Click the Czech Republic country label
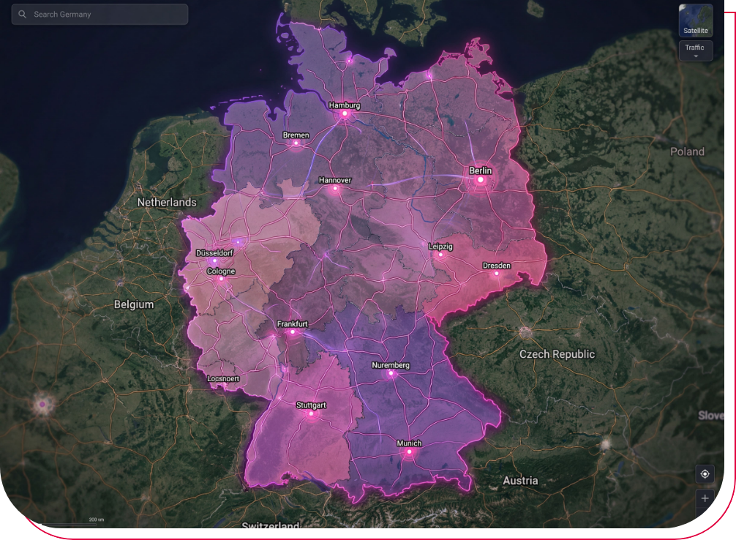Image resolution: width=736 pixels, height=540 pixels. point(557,354)
